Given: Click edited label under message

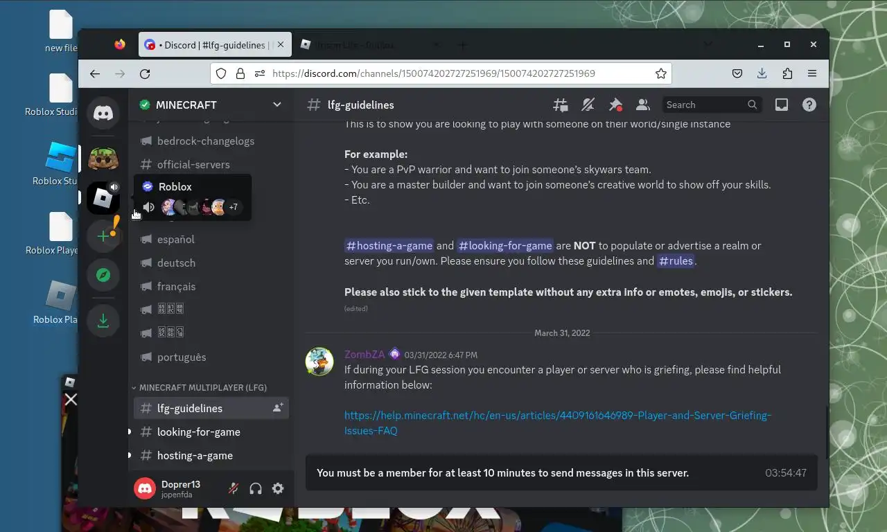Looking at the screenshot, I should pyautogui.click(x=356, y=308).
